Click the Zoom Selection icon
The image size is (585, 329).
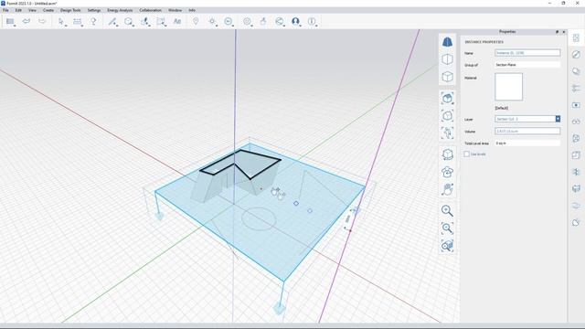click(447, 246)
